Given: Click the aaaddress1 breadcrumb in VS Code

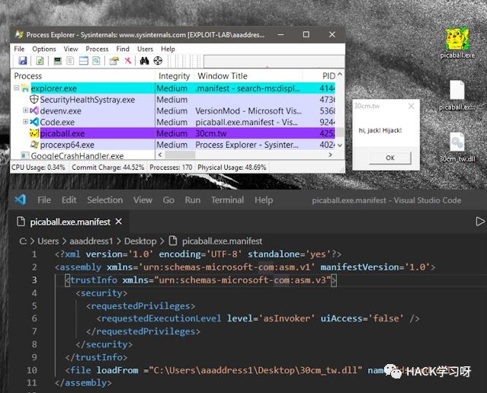Looking at the screenshot, I should [x=91, y=241].
